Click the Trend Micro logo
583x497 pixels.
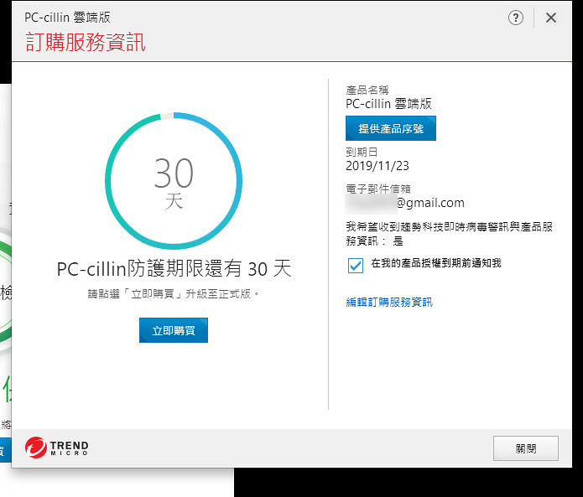(57, 448)
